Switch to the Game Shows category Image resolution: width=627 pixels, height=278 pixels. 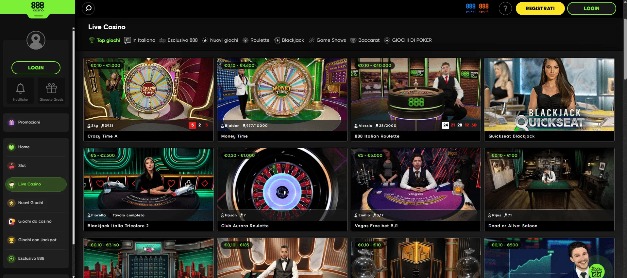pyautogui.click(x=327, y=40)
